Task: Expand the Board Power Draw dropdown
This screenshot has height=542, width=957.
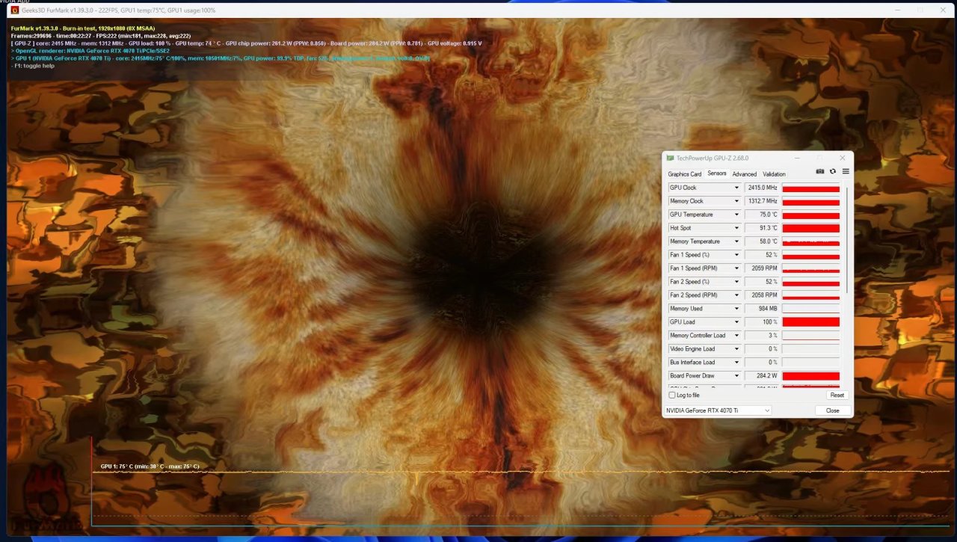Action: (x=736, y=376)
